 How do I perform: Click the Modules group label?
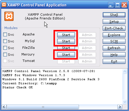11,28
